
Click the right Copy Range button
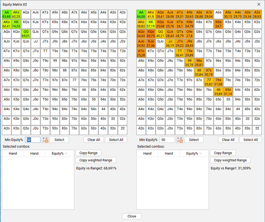[223, 153]
